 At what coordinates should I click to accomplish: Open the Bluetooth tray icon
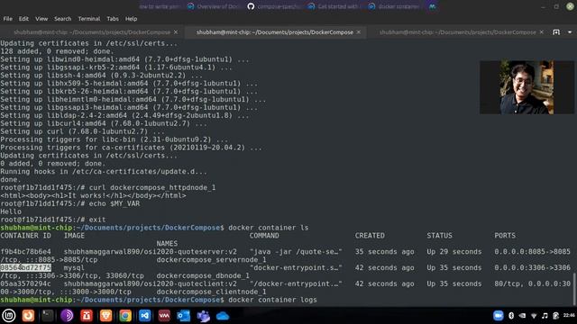(511, 316)
